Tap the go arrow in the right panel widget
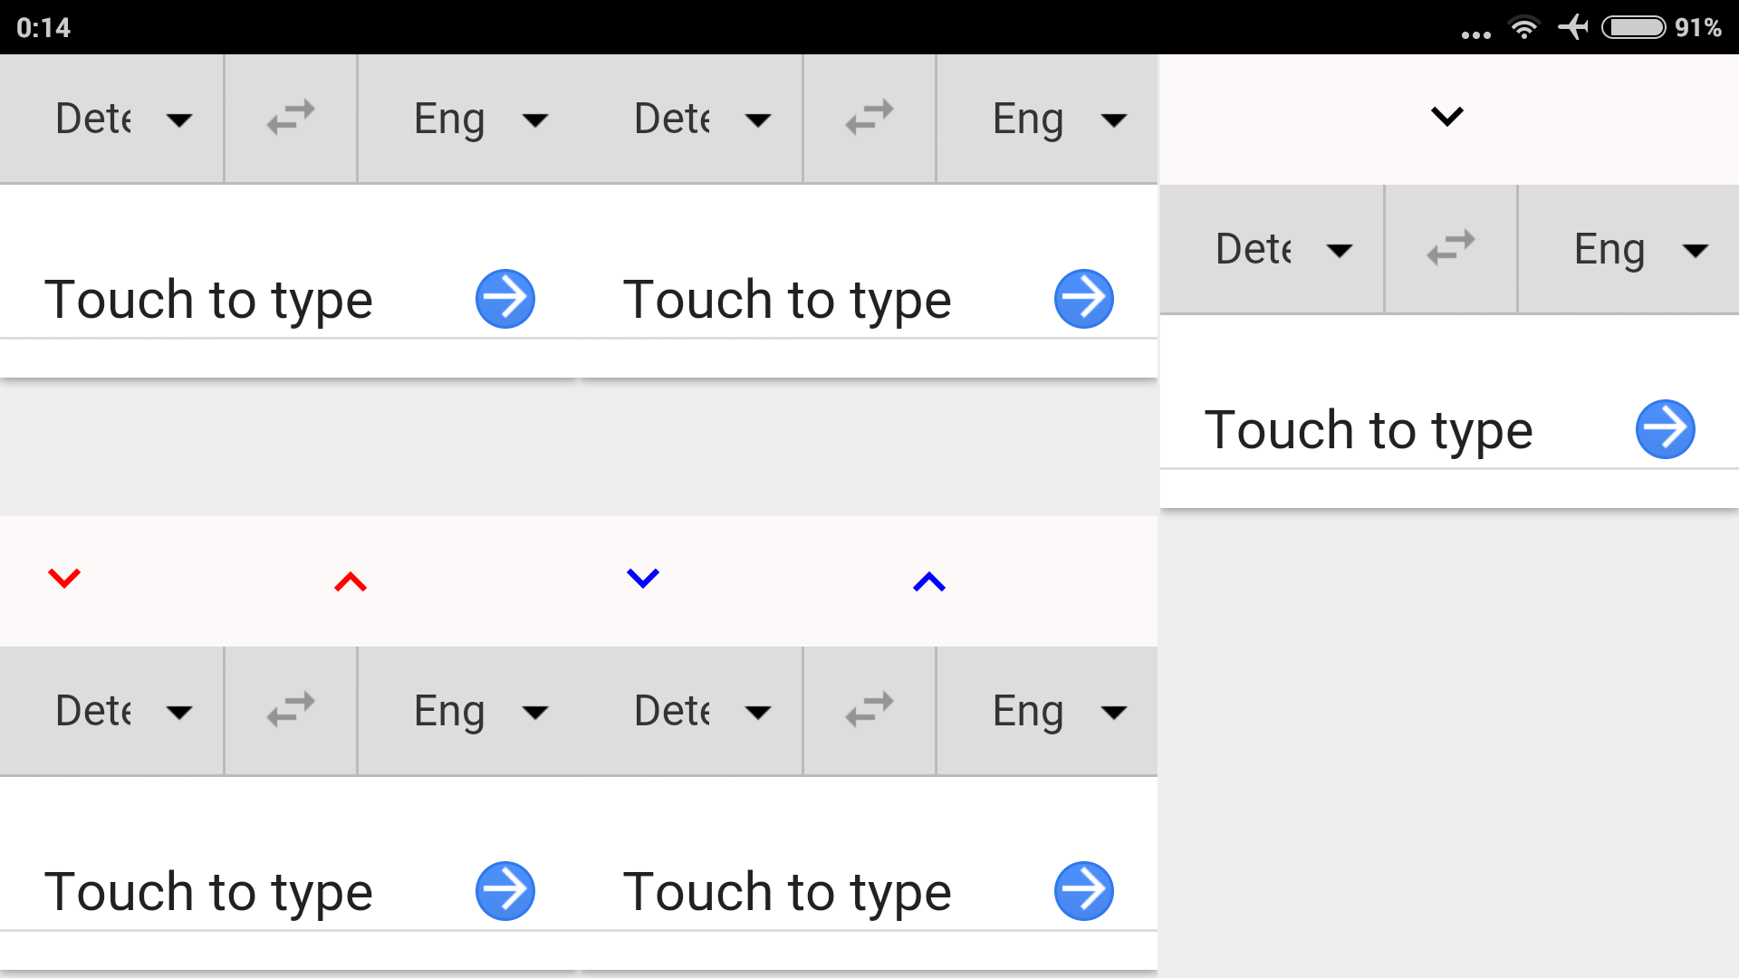The width and height of the screenshot is (1739, 978). [1665, 429]
